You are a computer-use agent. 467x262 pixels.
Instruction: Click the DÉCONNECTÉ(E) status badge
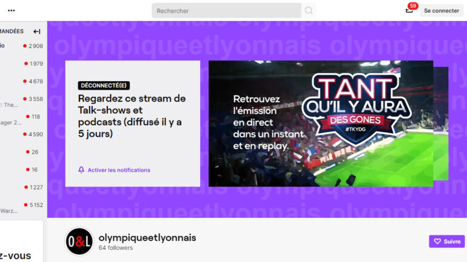click(104, 85)
